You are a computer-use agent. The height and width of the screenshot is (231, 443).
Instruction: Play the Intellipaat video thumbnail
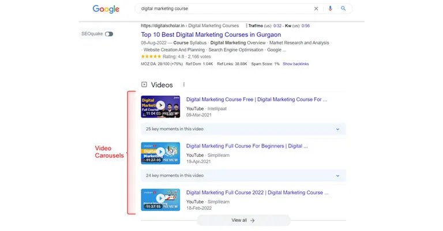pos(160,107)
